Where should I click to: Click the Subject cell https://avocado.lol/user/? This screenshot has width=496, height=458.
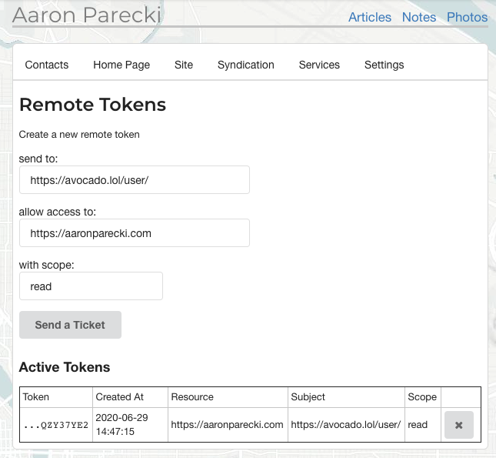346,425
